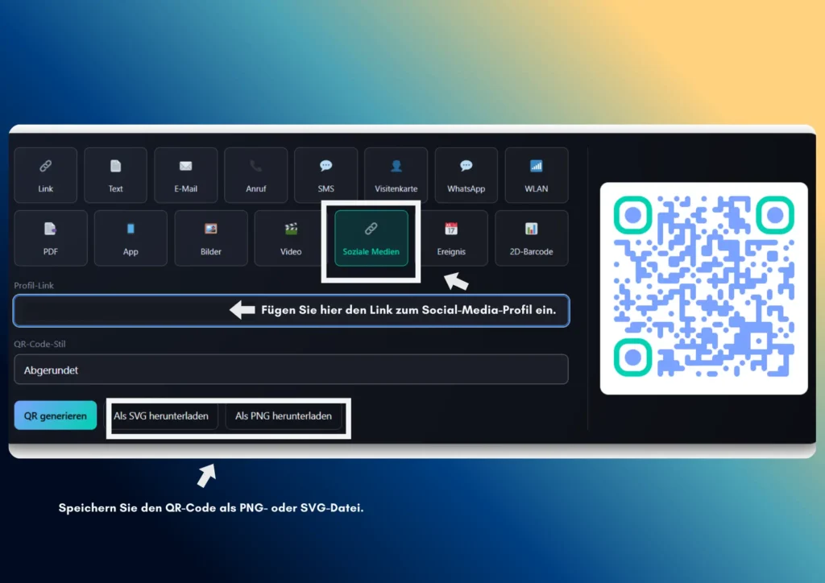The image size is (825, 583).
Task: Select the App QR code type
Action: click(131, 238)
